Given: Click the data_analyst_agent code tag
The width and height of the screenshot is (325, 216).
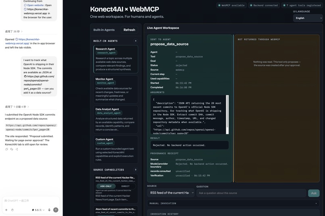Looking at the screenshot, I should pos(109,113).
